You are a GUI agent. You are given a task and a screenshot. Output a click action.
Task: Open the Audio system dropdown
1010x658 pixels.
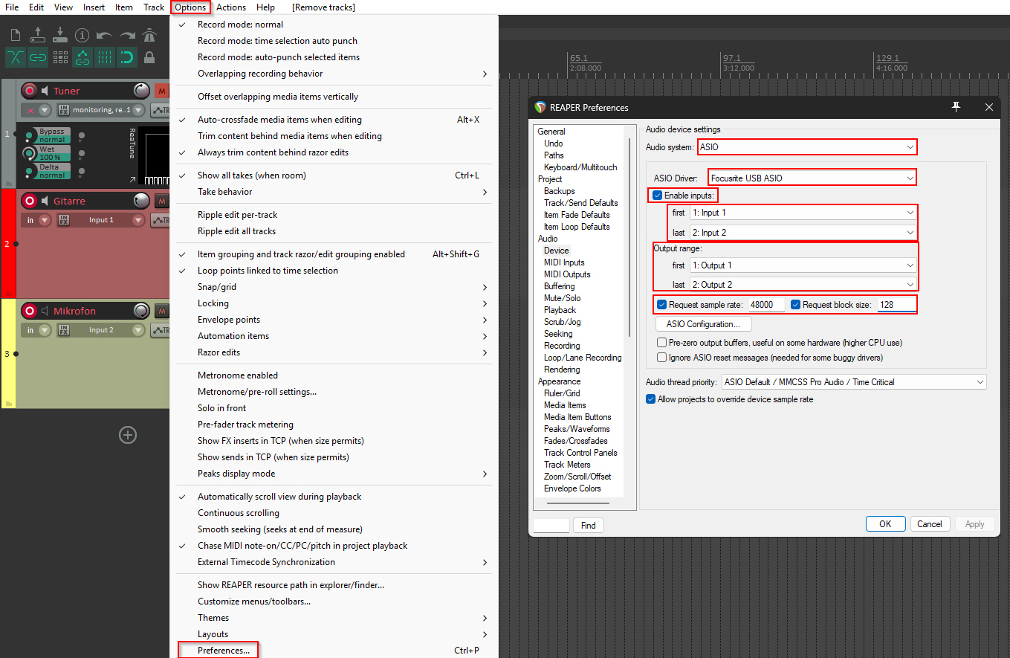(x=807, y=147)
